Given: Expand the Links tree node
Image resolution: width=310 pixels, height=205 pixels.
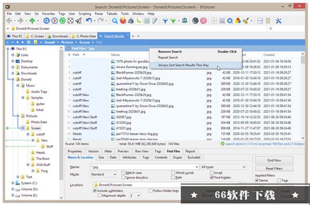Looking at the screenshot, I should 13,55.
